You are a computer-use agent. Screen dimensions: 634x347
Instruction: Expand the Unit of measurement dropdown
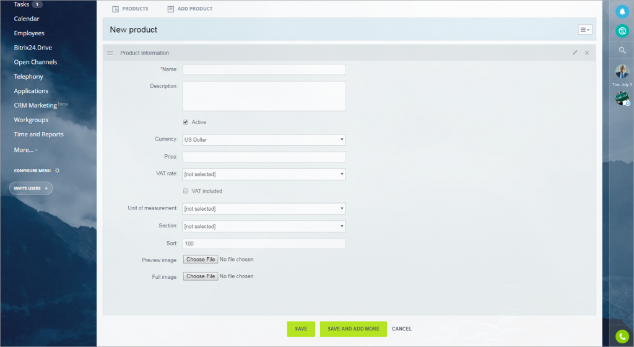pyautogui.click(x=264, y=209)
